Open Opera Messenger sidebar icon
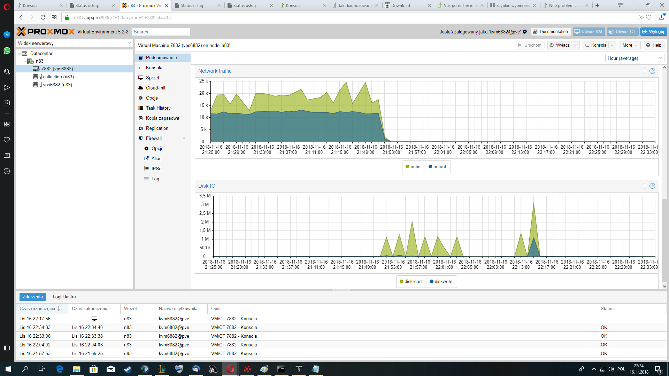The image size is (669, 376). [7, 34]
